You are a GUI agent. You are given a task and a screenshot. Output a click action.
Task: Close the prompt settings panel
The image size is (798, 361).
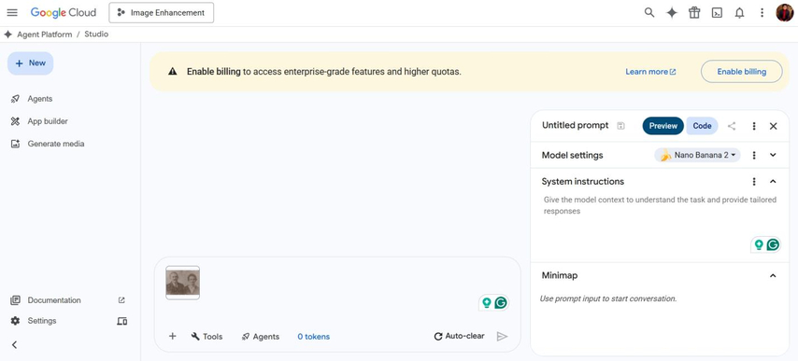(x=773, y=126)
